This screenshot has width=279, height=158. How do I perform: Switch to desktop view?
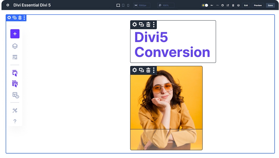118,5
